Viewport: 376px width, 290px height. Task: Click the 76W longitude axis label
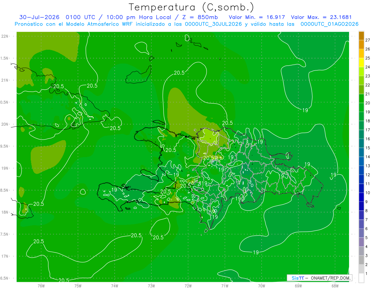click(x=41, y=286)
